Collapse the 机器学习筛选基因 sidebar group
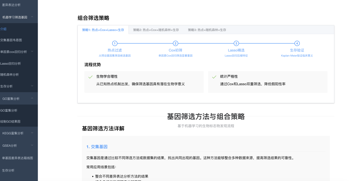Screen dimensions: 356x181 point(32,17)
